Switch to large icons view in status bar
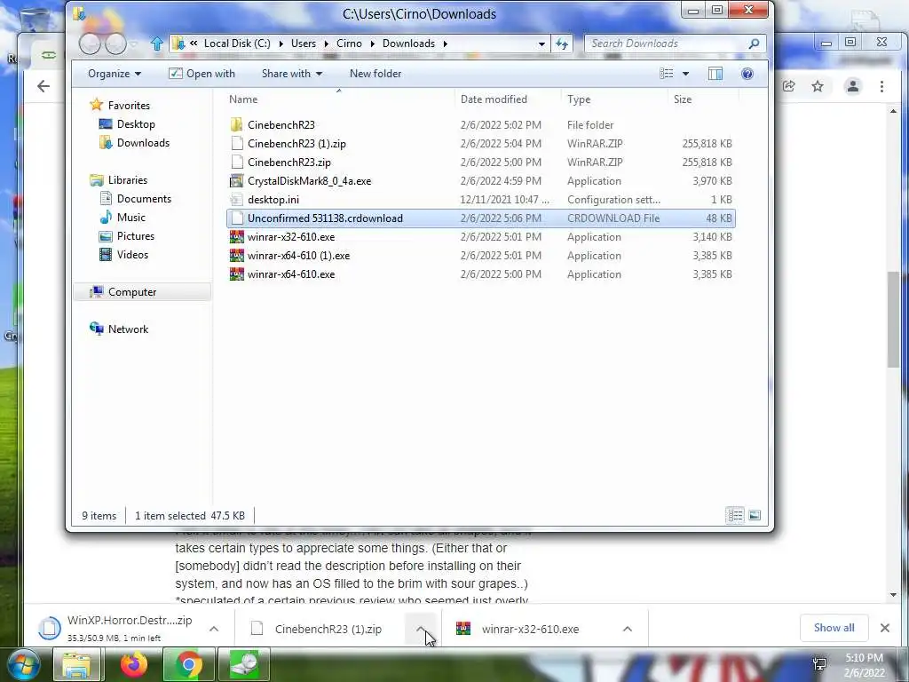The height and width of the screenshot is (682, 909). coord(755,515)
